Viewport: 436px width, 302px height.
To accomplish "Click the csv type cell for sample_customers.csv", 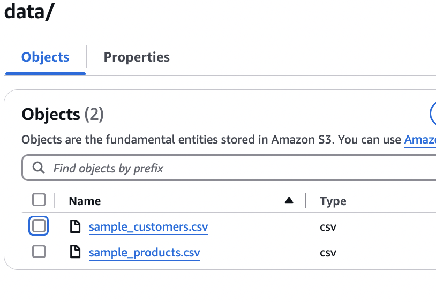I will point(328,227).
